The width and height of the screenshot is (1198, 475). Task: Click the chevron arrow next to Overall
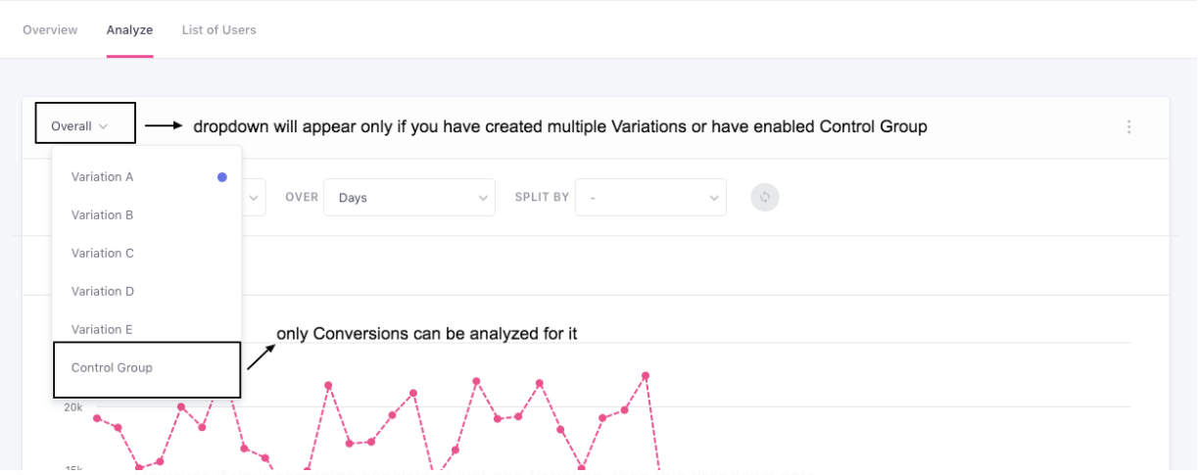(103, 126)
